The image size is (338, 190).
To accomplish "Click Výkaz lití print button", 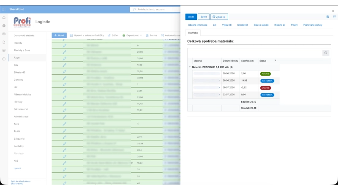I will (x=219, y=17).
